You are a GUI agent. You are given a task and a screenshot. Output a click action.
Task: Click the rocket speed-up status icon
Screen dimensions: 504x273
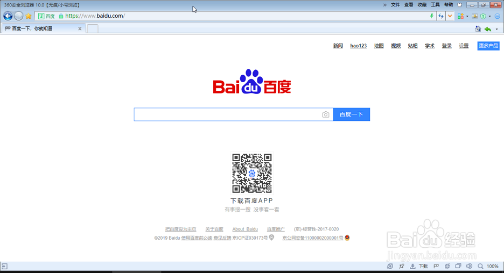(402, 266)
